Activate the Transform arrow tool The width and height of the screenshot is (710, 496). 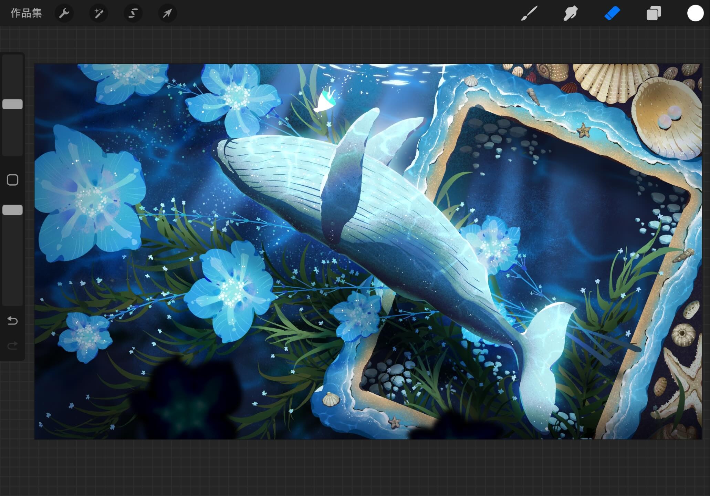coord(167,13)
